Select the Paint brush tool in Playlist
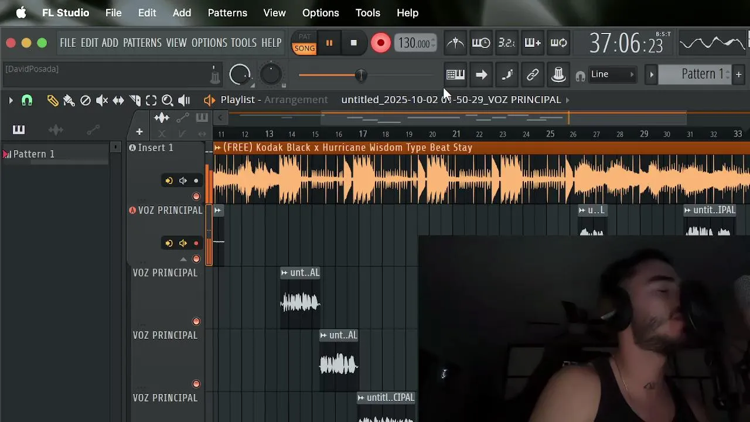This screenshot has height=422, width=750. 69,100
